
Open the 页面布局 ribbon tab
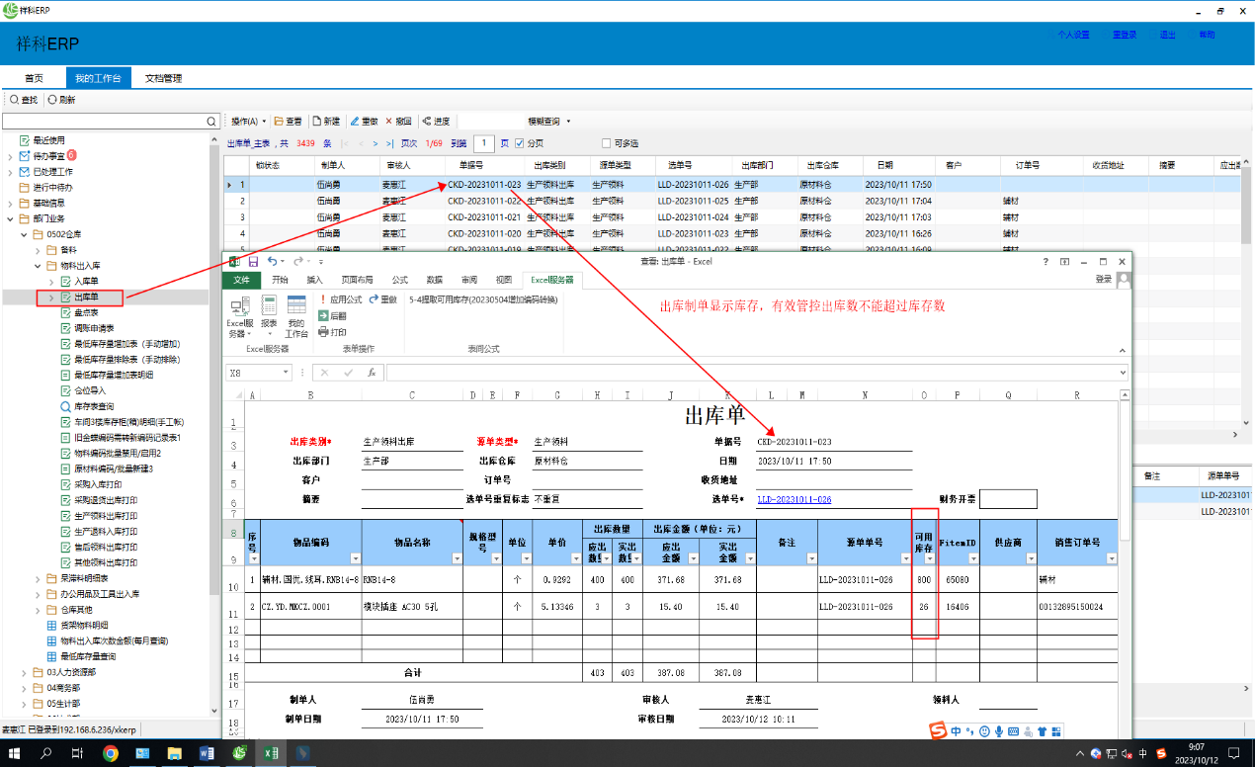[x=358, y=280]
